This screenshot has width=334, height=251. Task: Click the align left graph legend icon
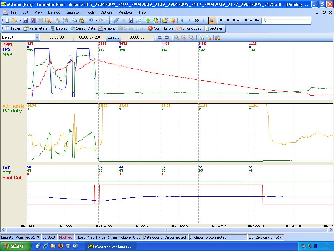(159, 37)
